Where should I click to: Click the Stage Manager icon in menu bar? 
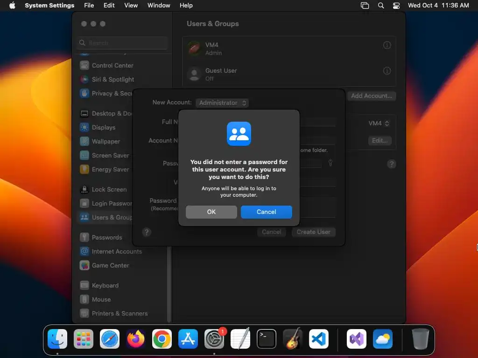[365, 6]
